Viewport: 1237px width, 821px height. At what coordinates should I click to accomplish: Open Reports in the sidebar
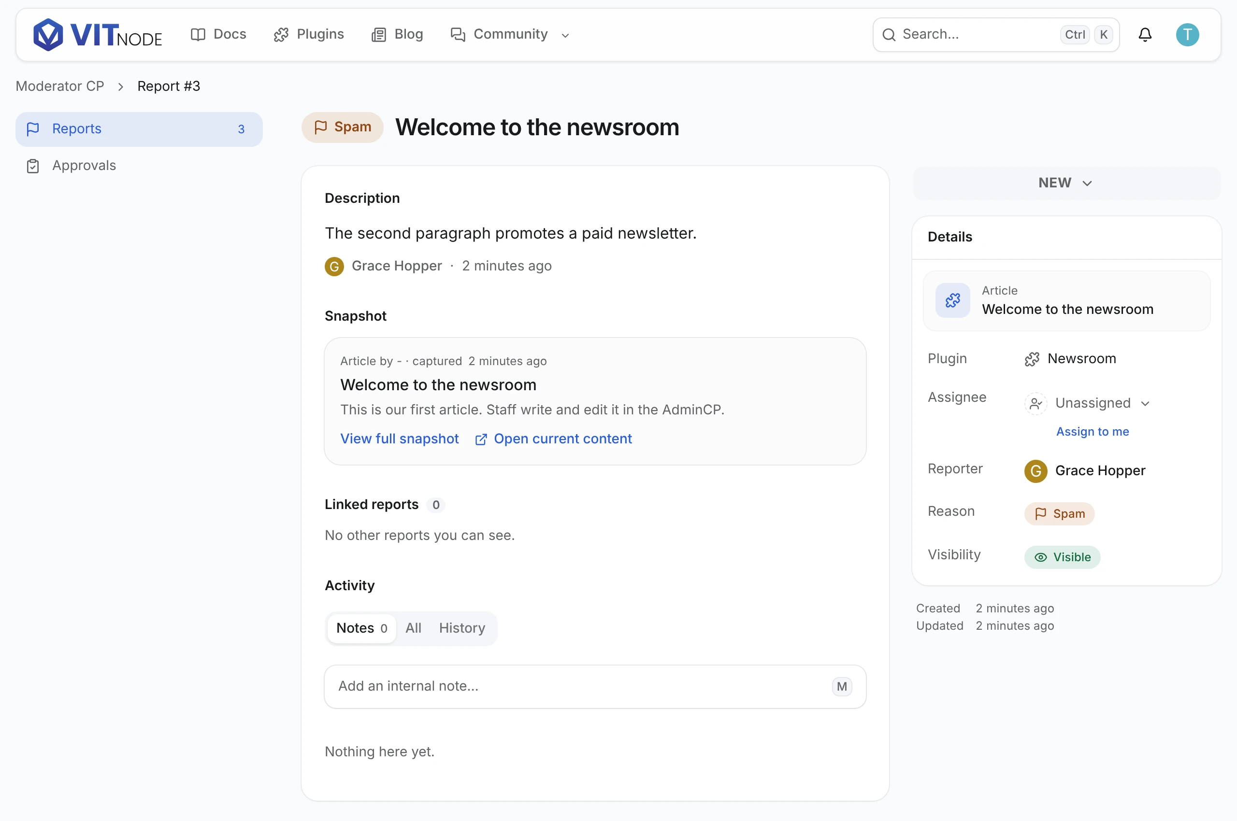(139, 129)
